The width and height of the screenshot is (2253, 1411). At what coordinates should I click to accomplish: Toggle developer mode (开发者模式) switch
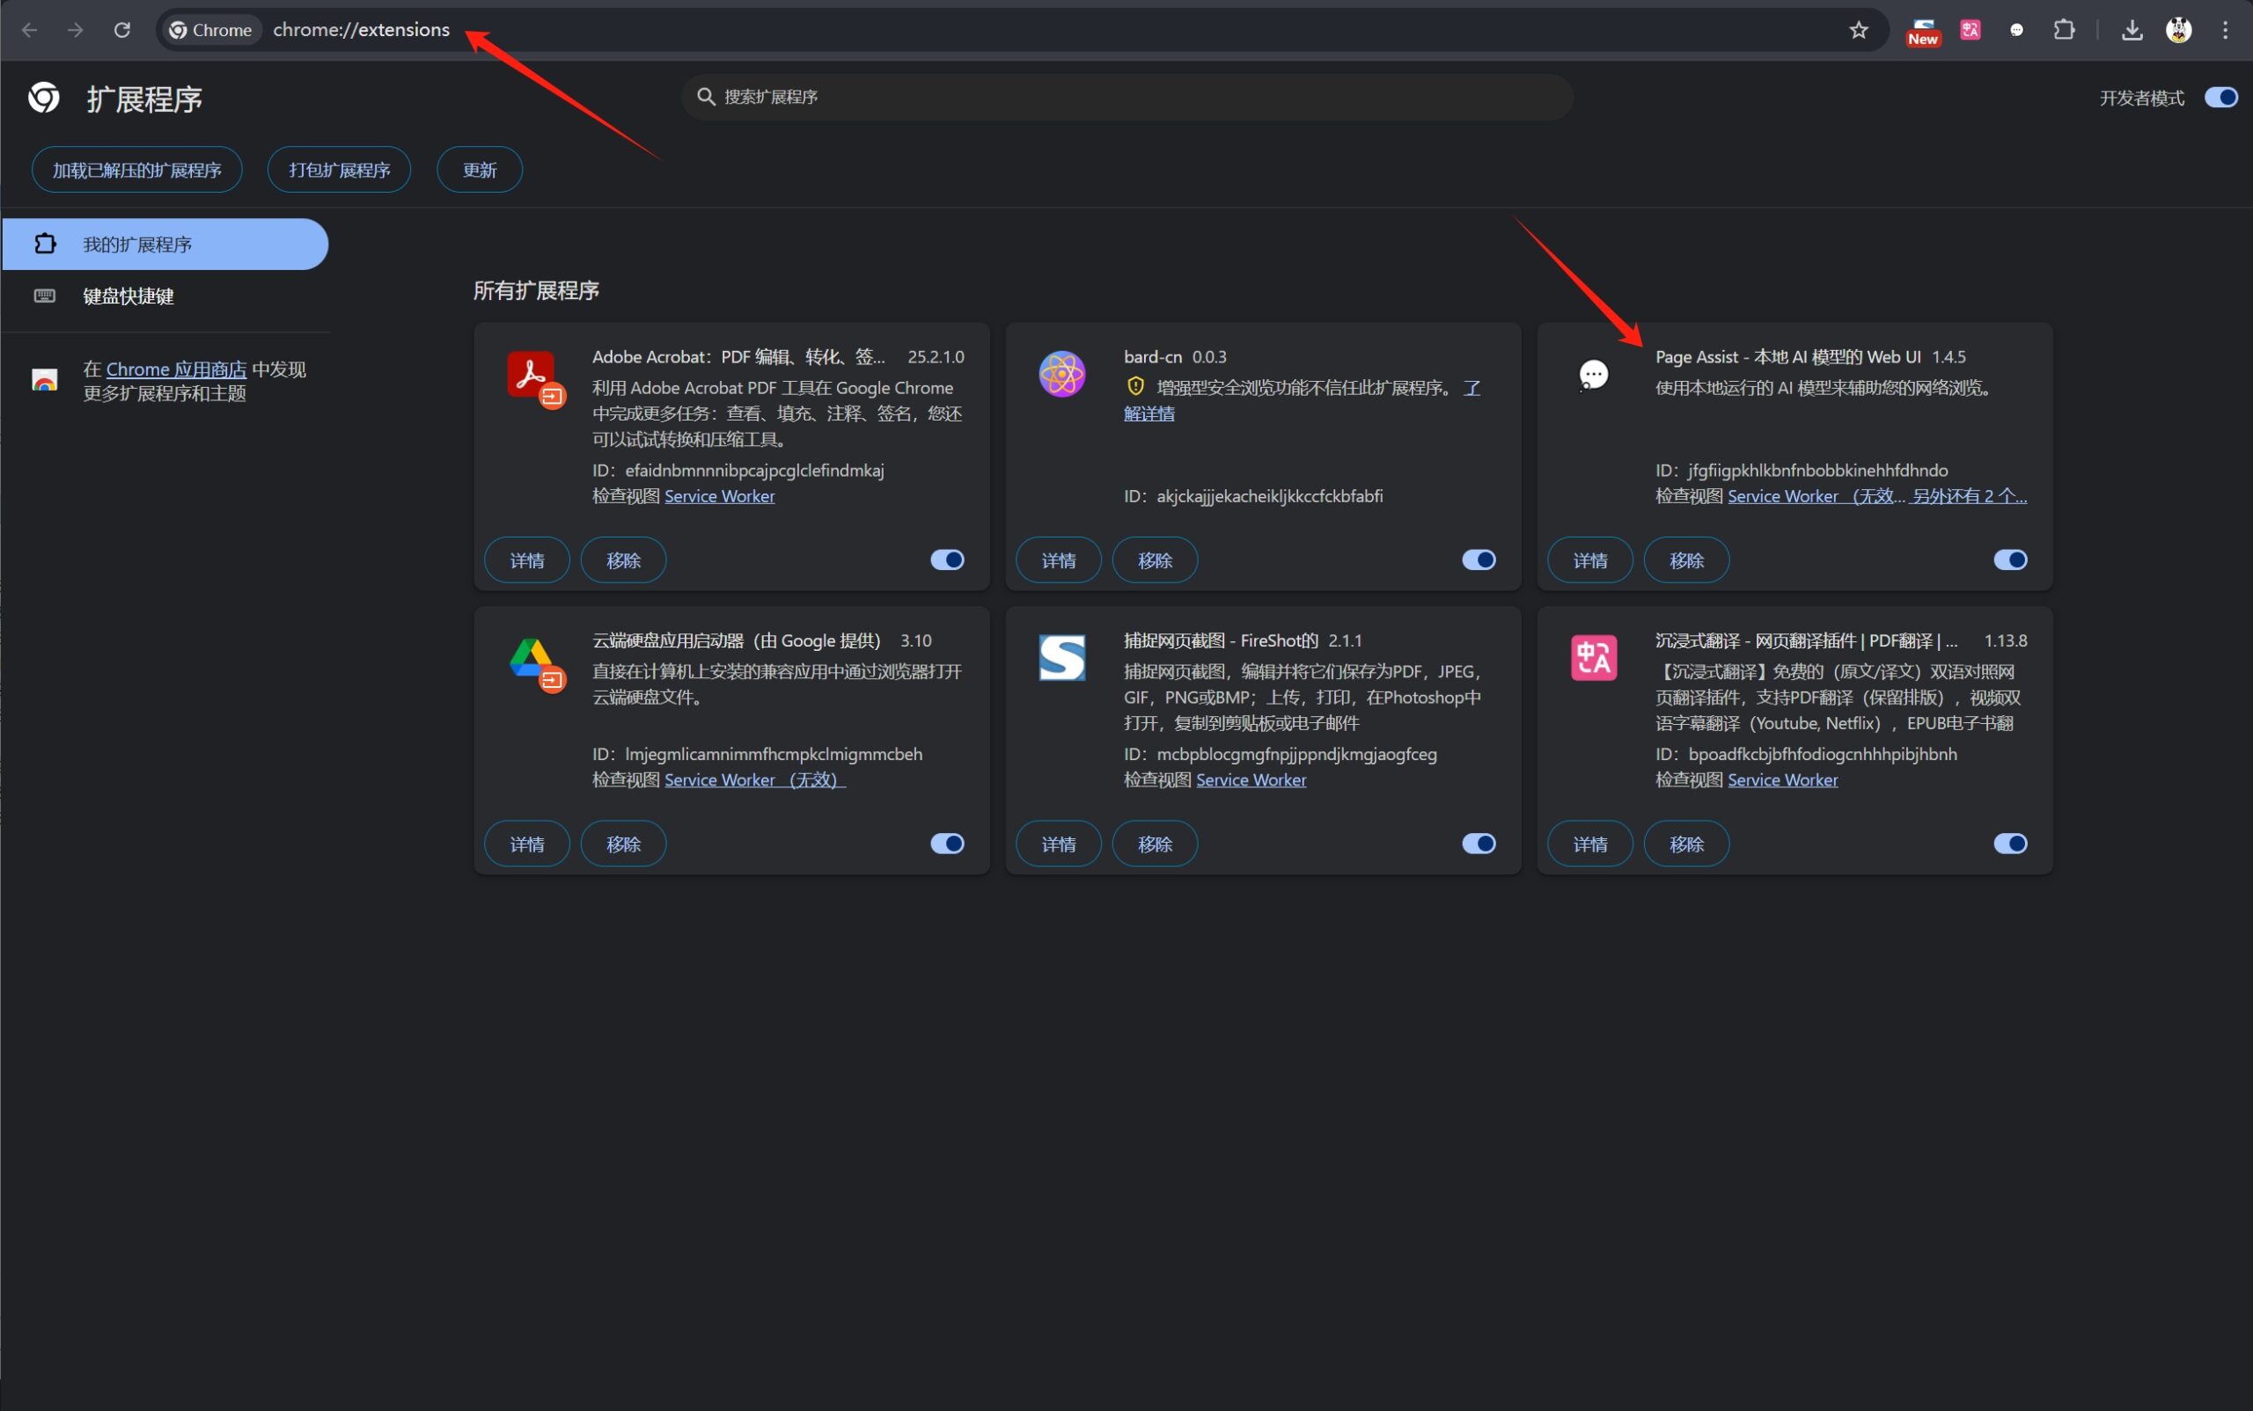coord(2220,97)
